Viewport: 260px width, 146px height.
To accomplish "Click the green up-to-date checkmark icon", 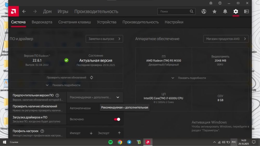I will coord(66,60).
